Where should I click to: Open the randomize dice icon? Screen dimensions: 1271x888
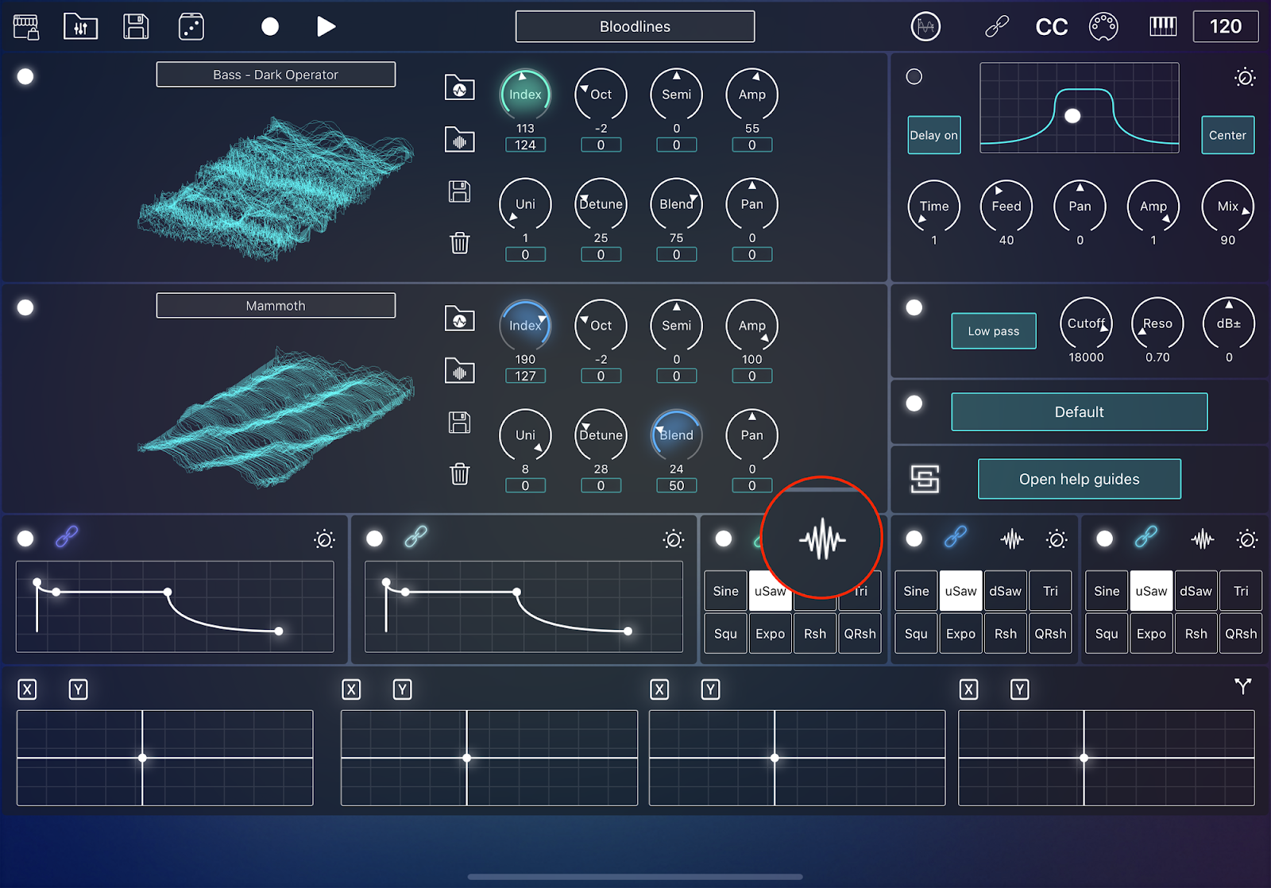click(191, 26)
